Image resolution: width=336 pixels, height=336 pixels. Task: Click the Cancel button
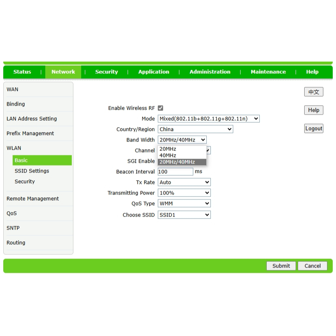click(x=312, y=266)
